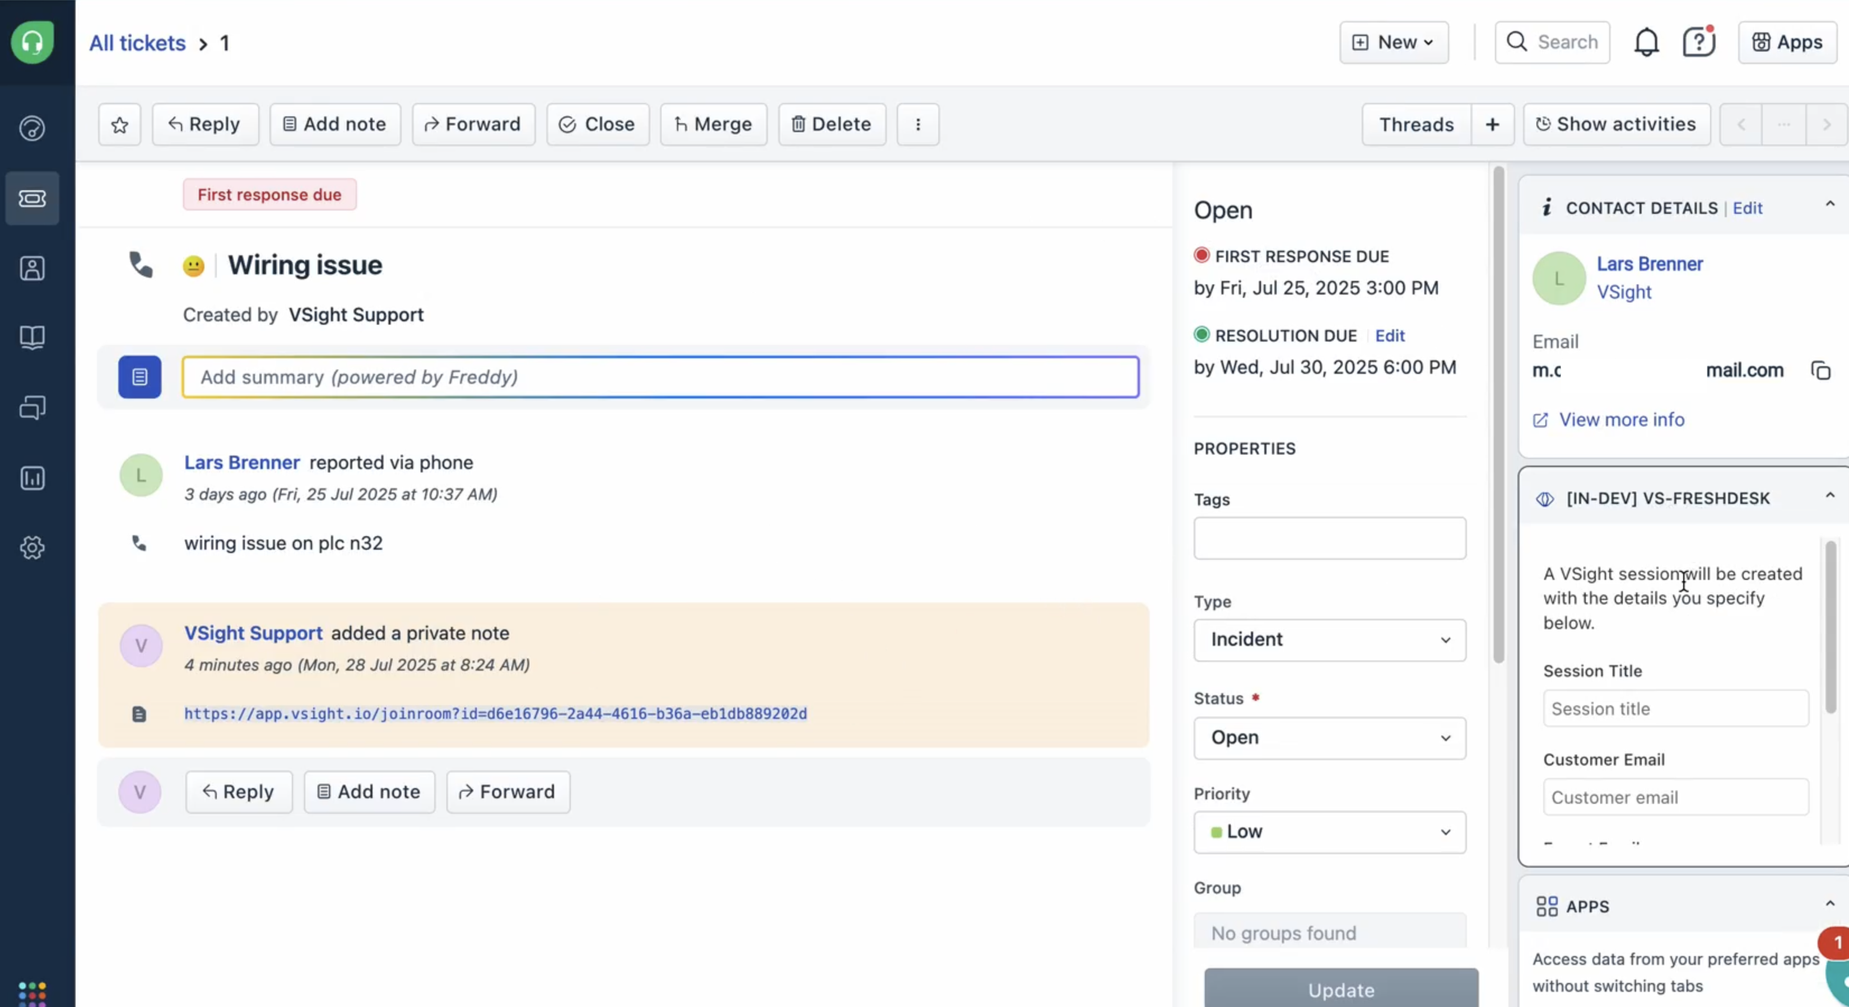Edit the resolution due date
Screen dimensions: 1849x1007
coord(1390,336)
